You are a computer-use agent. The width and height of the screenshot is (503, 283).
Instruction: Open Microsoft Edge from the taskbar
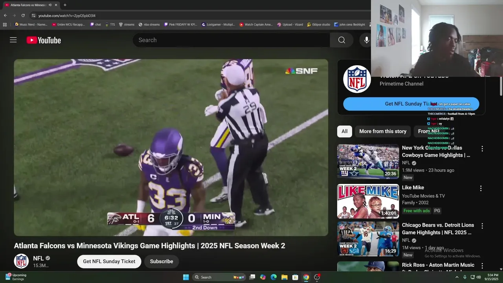274,277
